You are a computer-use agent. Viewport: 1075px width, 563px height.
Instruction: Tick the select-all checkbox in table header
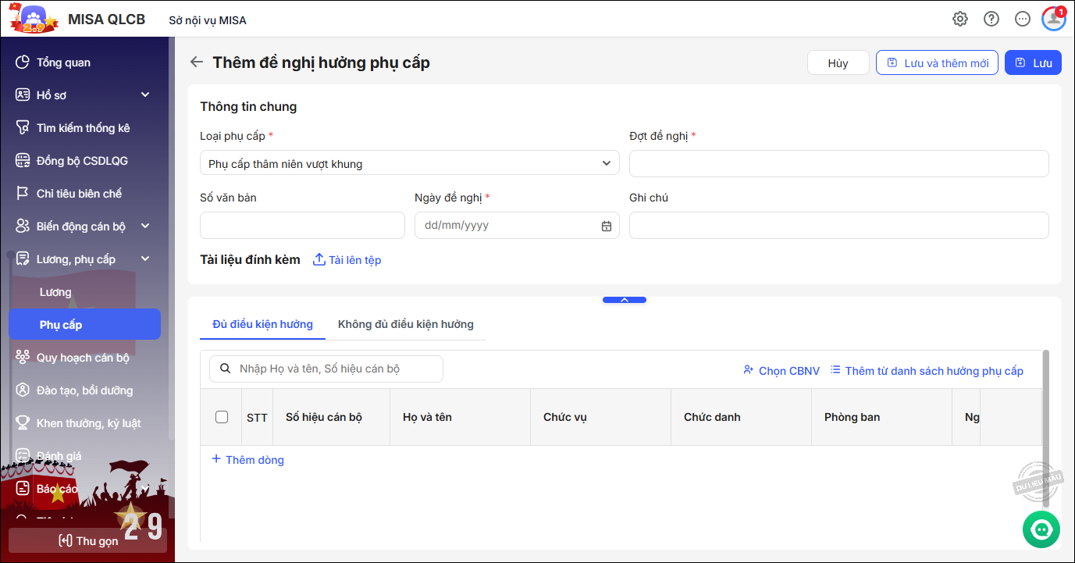click(222, 417)
